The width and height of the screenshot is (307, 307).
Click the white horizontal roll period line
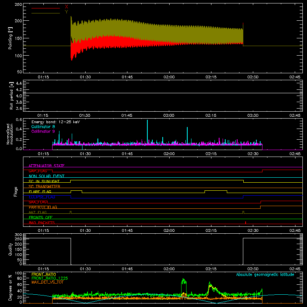[163, 93]
